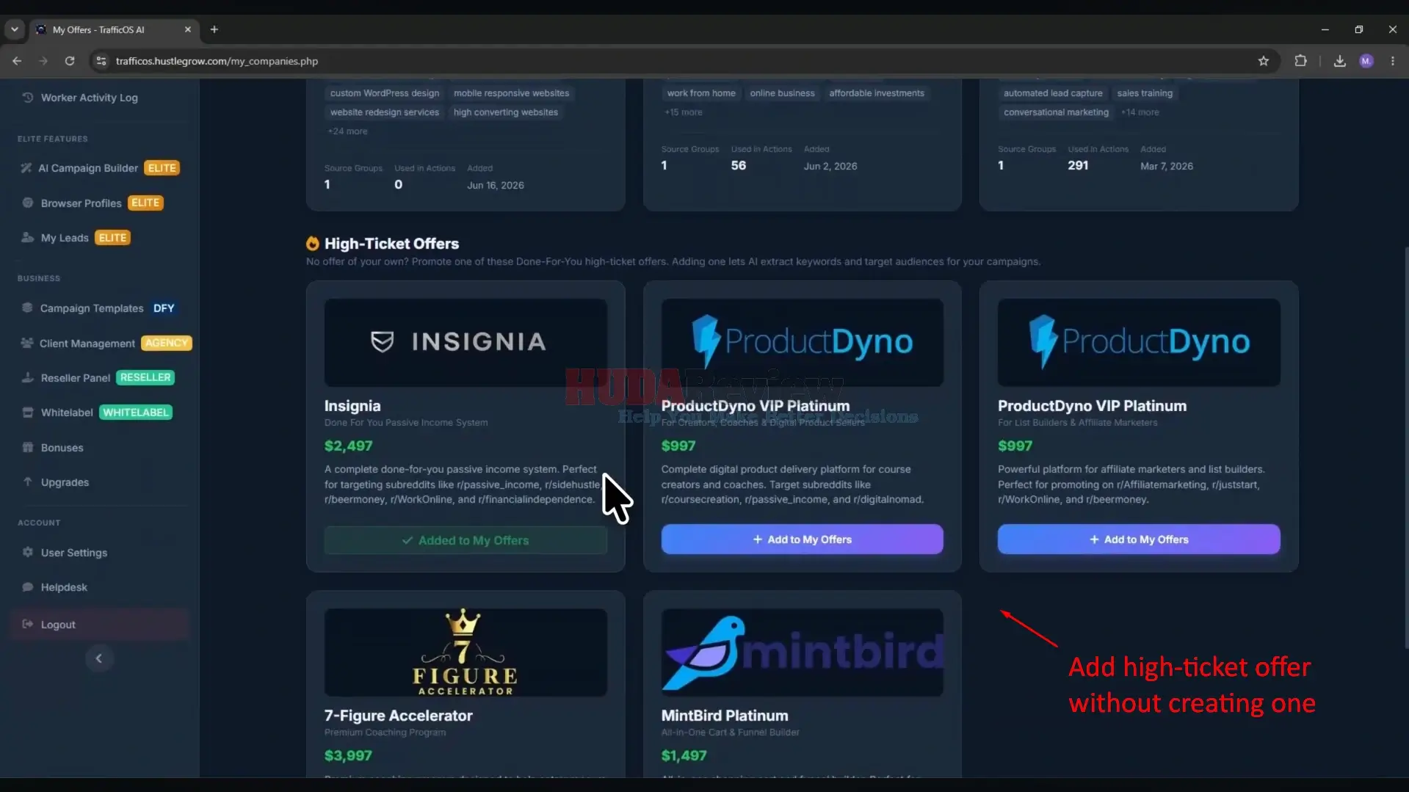Click the Upgrades arrow icon
This screenshot has height=792, width=1409.
click(28, 482)
